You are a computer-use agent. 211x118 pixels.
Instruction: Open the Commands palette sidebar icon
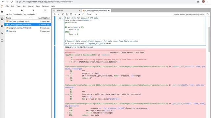2,26
